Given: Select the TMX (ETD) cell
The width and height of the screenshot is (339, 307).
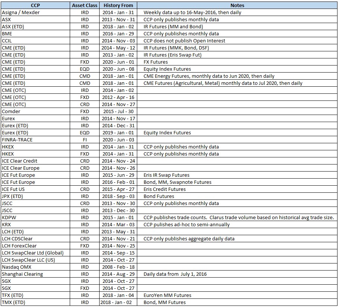Looking at the screenshot, I should [35, 303].
